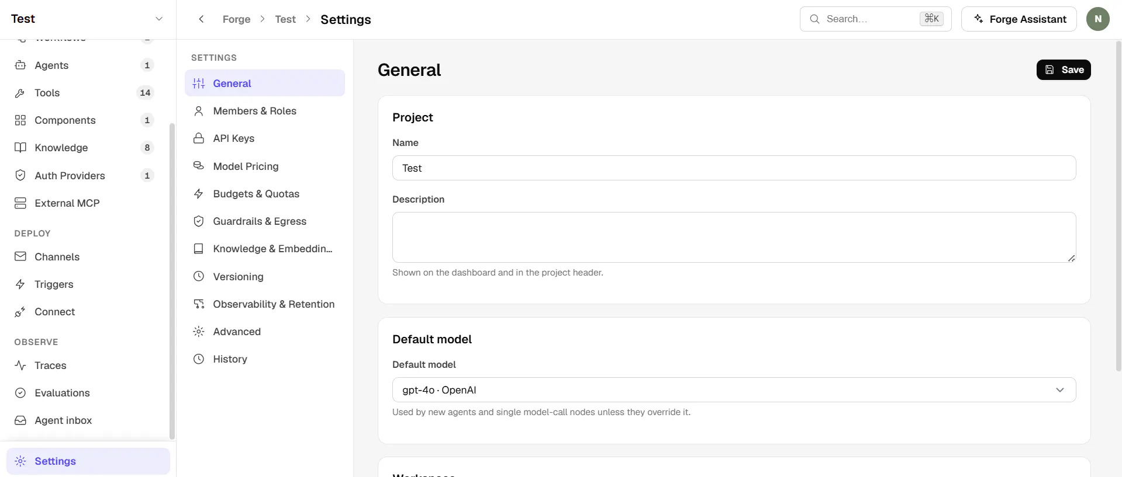Click the Knowledge book icon
1122x477 pixels.
[x=20, y=148]
